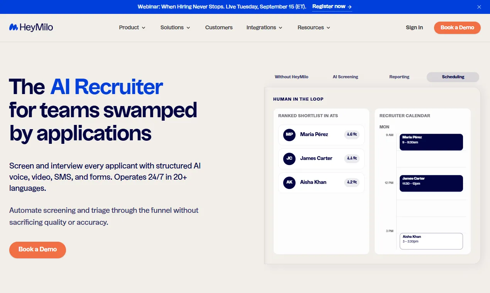Image resolution: width=490 pixels, height=293 pixels.
Task: Click the Register now link
Action: point(332,7)
